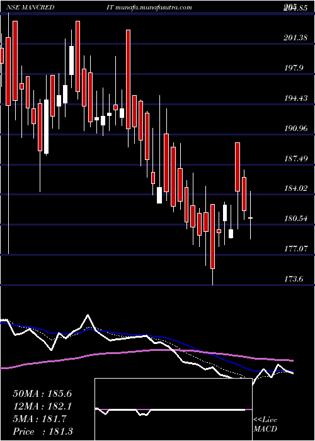Click the '50MA : 185.6' readout
This screenshot has width=315, height=441.
pos(42,394)
